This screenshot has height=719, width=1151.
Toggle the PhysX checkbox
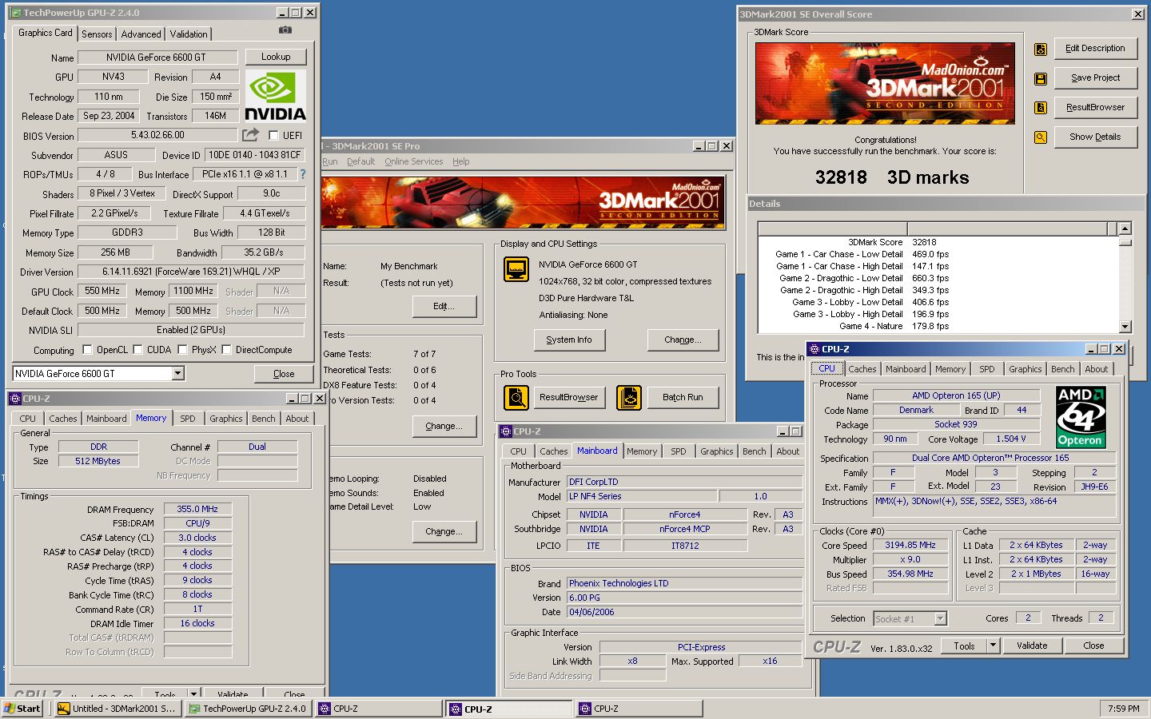tap(182, 350)
